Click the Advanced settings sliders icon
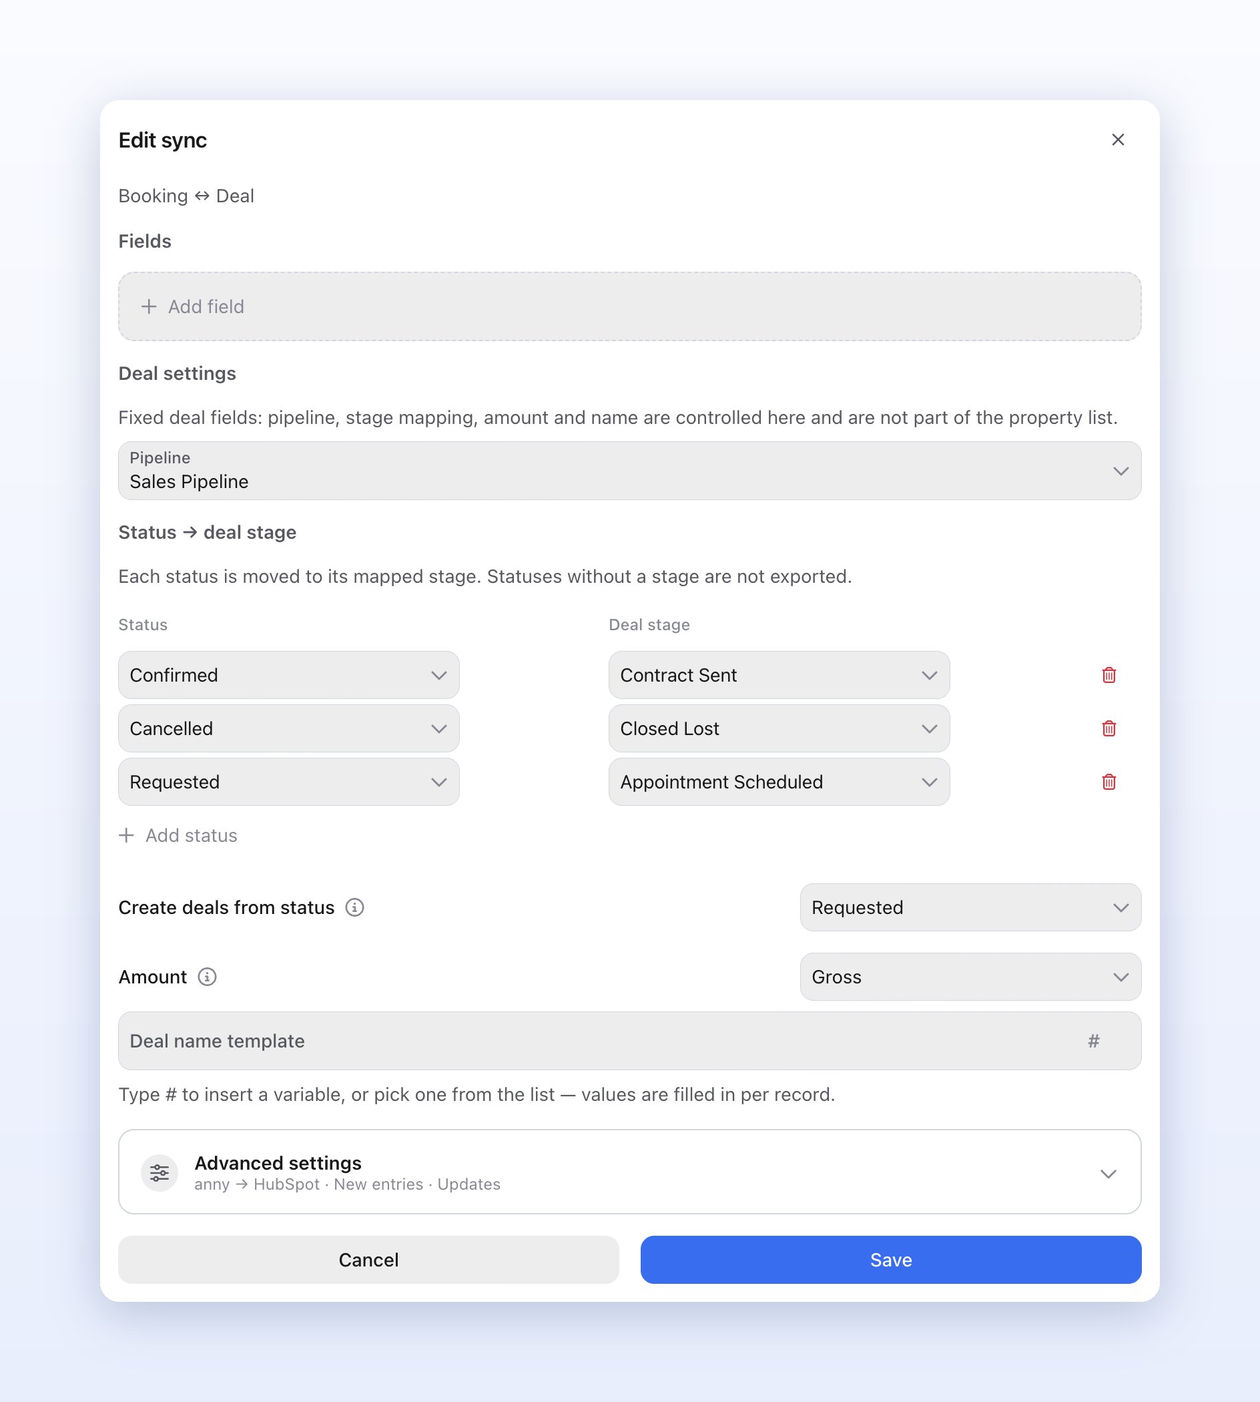 coord(160,1173)
